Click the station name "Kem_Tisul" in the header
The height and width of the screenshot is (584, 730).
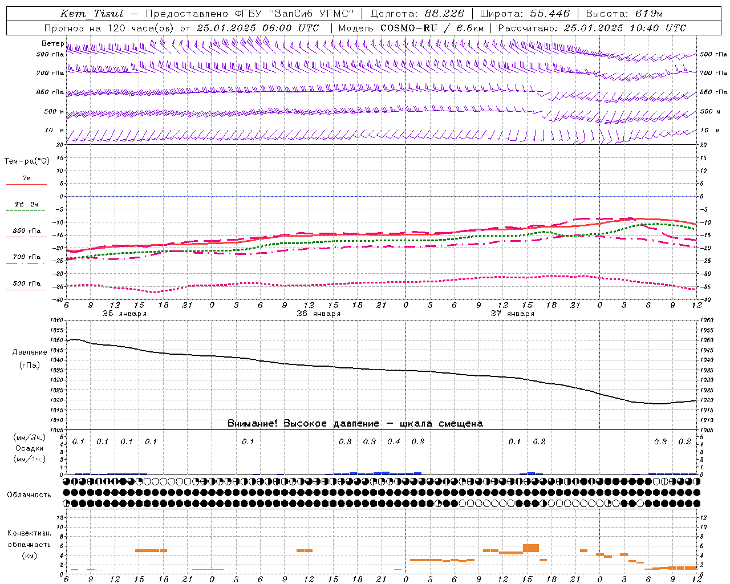[92, 14]
